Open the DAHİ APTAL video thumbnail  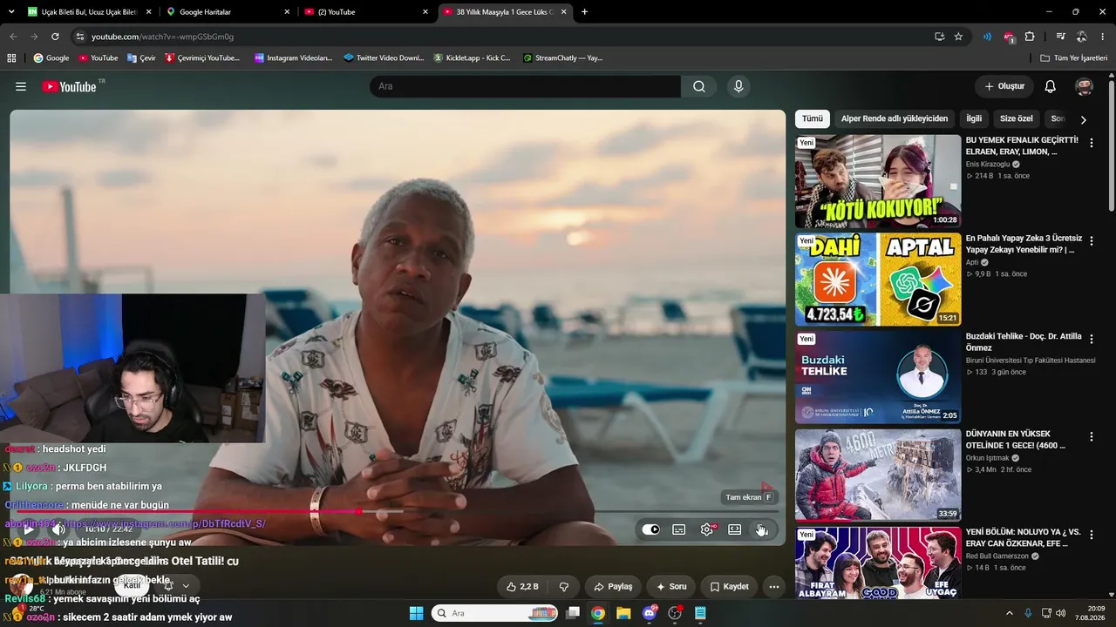click(878, 280)
